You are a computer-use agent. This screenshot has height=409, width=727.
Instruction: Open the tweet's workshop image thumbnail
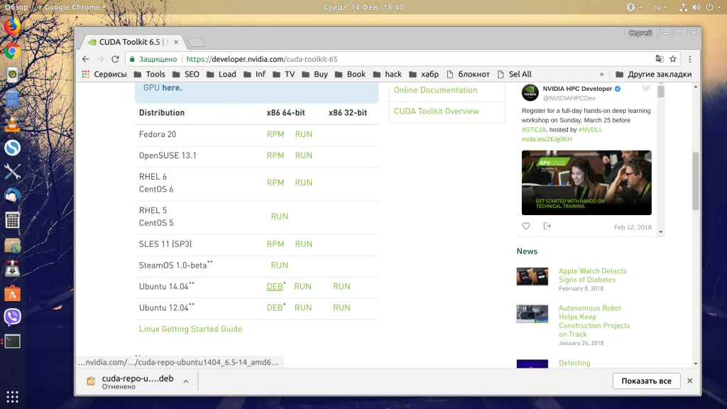tap(586, 182)
